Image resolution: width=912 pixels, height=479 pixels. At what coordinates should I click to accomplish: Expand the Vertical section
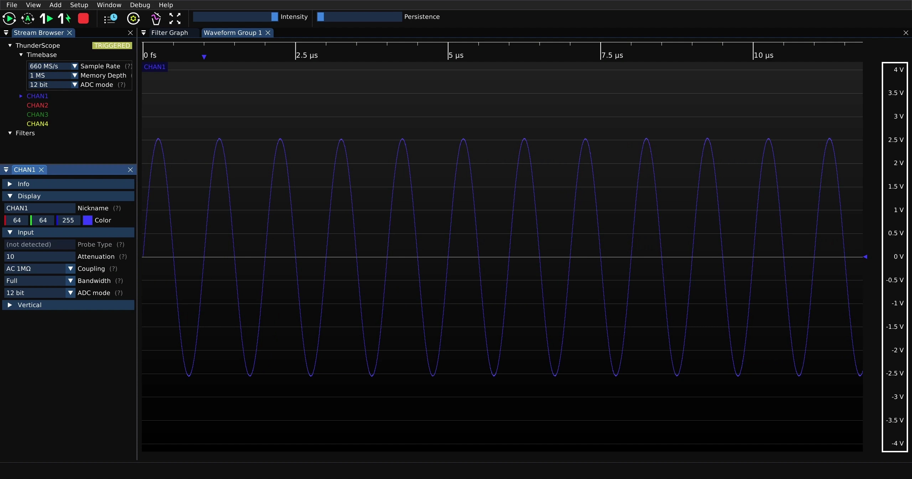(68, 305)
